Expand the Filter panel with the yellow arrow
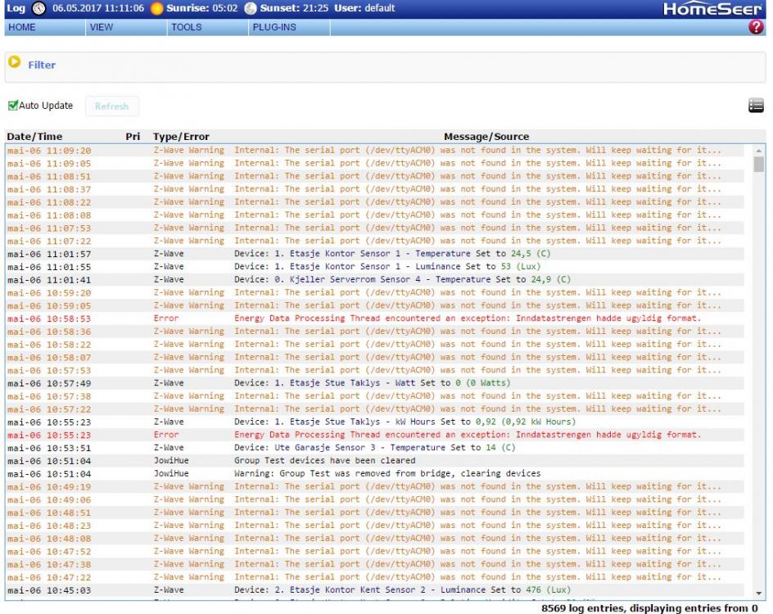Image resolution: width=773 pixels, height=614 pixels. pos(15,62)
